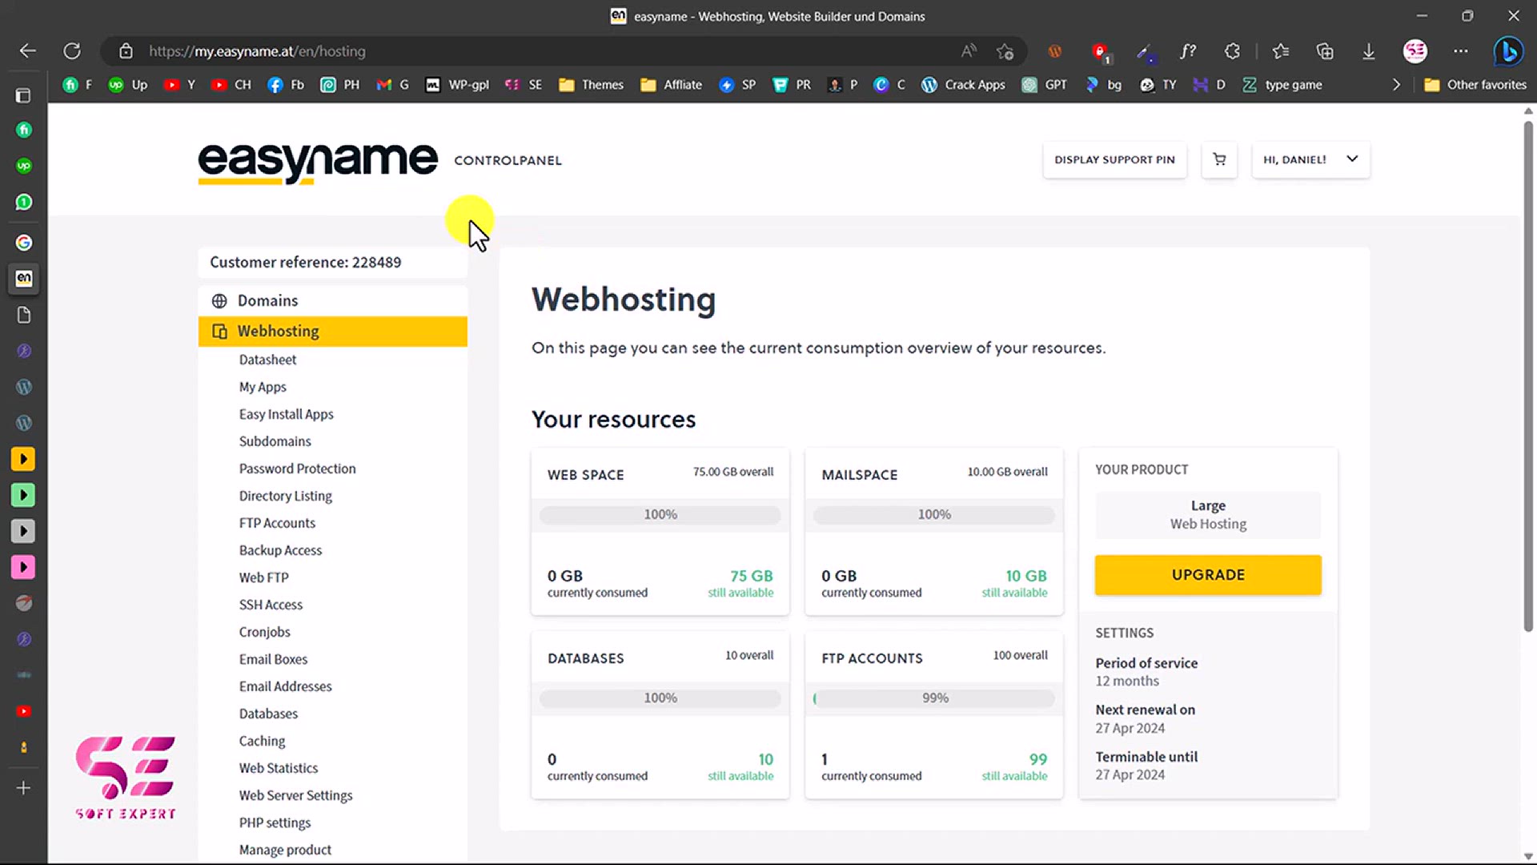This screenshot has width=1537, height=865.
Task: Open the red YouTube tab in sidebar
Action: [23, 711]
